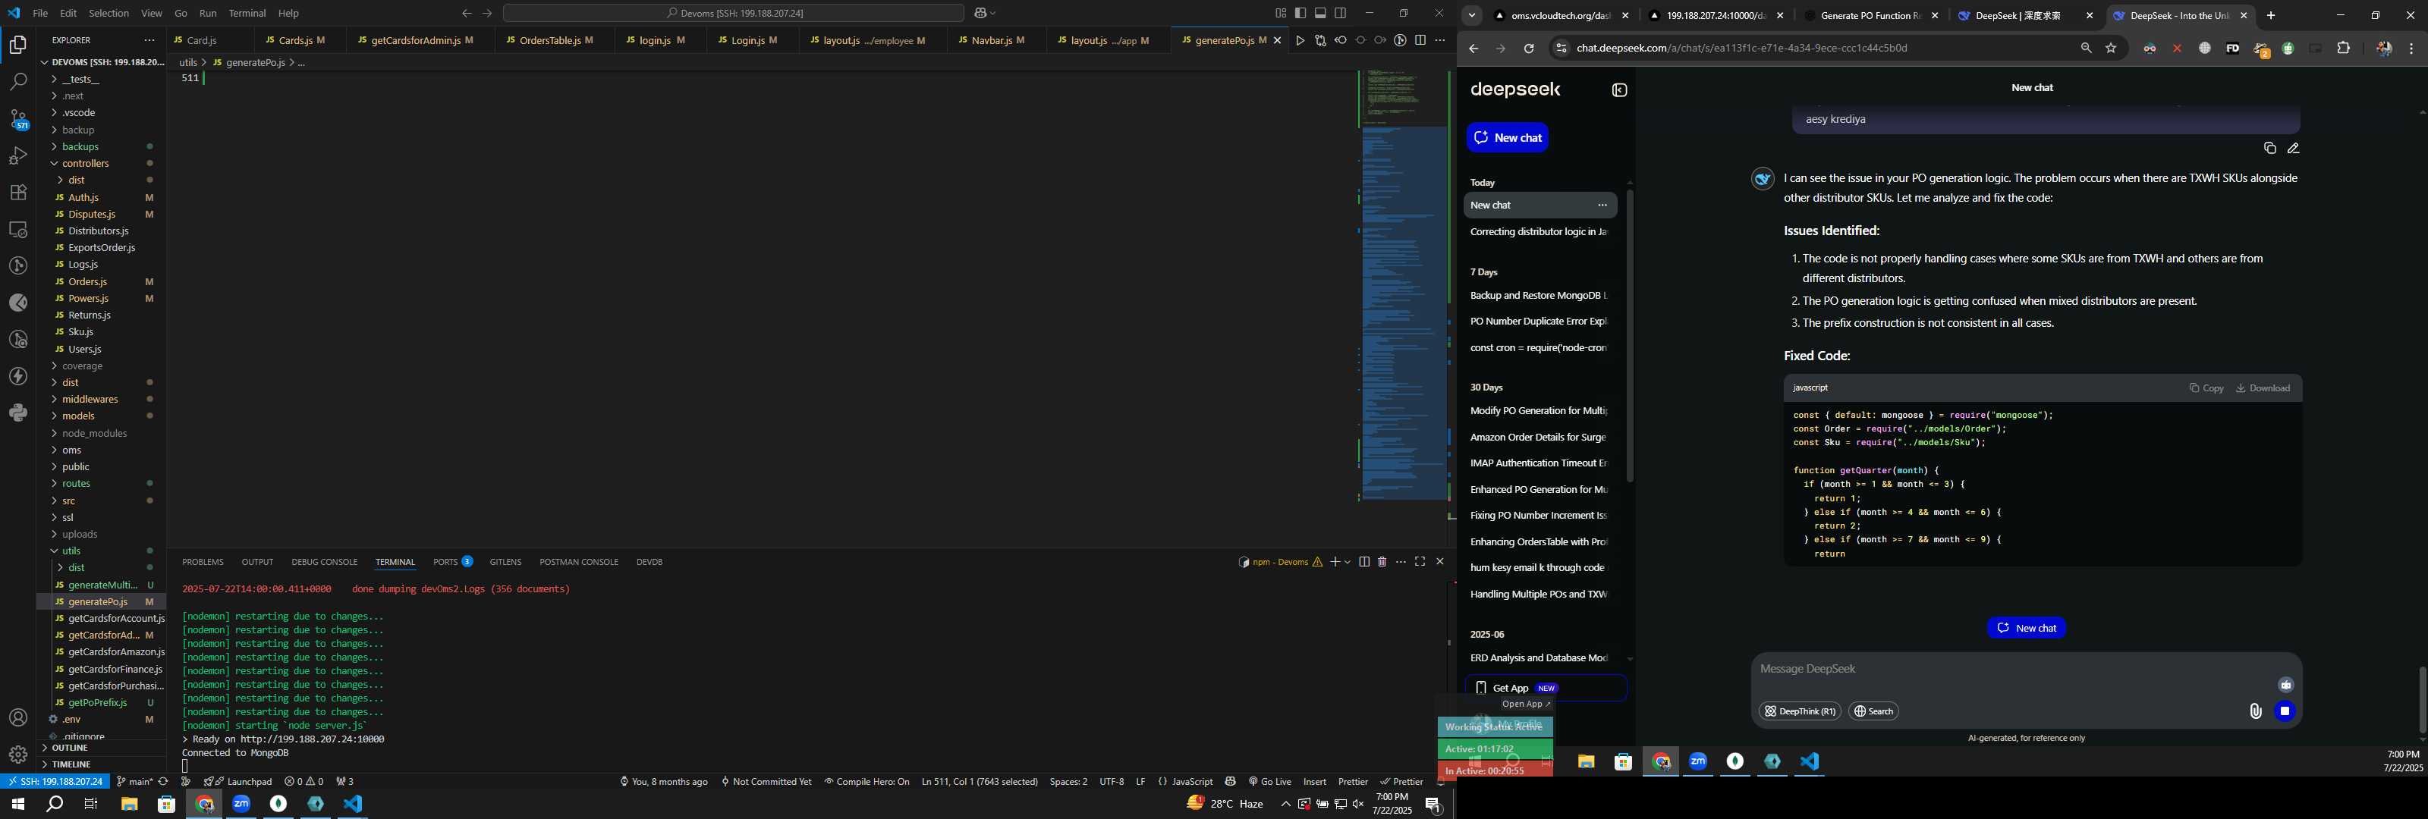Image resolution: width=2428 pixels, height=819 pixels.
Task: Open Visual Studio Code from Windows taskbar
Action: pyautogui.click(x=353, y=804)
